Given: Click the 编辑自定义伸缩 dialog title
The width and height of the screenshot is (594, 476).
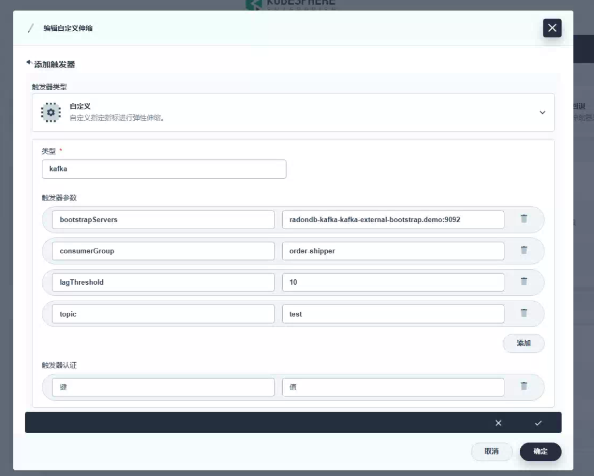Looking at the screenshot, I should [x=68, y=28].
